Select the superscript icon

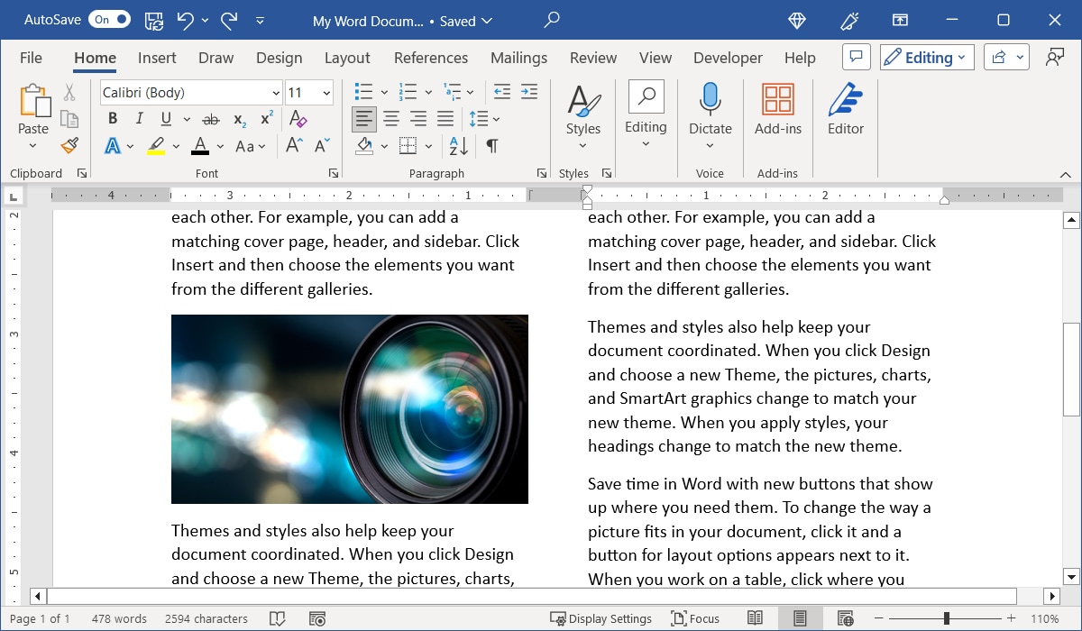[x=264, y=118]
